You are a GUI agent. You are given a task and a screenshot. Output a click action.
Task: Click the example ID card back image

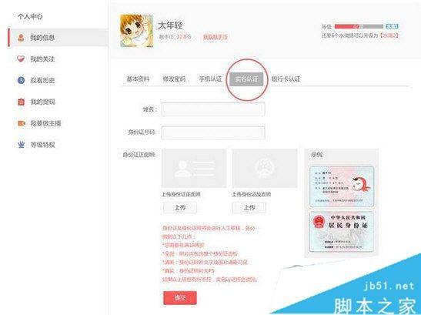tap(342, 232)
